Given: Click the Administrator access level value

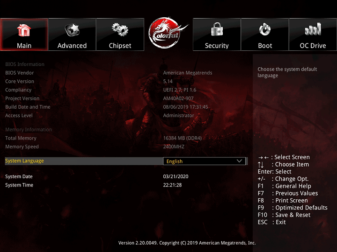Looking at the screenshot, I should pyautogui.click(x=178, y=116).
